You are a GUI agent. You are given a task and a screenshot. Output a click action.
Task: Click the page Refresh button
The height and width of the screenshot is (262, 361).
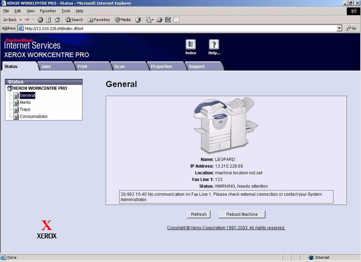(x=199, y=214)
